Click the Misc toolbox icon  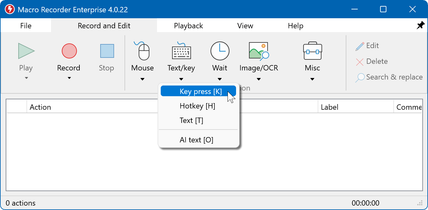tap(312, 51)
